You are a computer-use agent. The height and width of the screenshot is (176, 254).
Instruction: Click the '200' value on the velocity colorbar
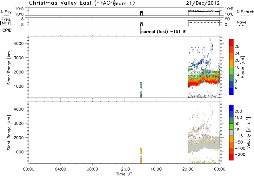pyautogui.click(x=238, y=111)
